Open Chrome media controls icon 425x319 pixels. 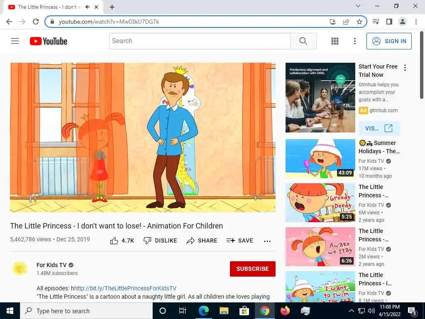[x=376, y=22]
